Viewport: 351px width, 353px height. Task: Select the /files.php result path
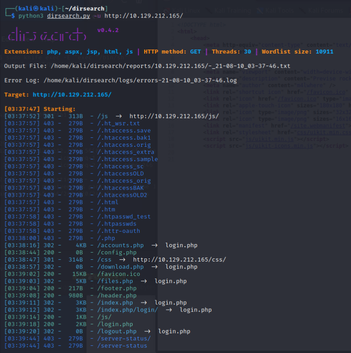coord(115,281)
